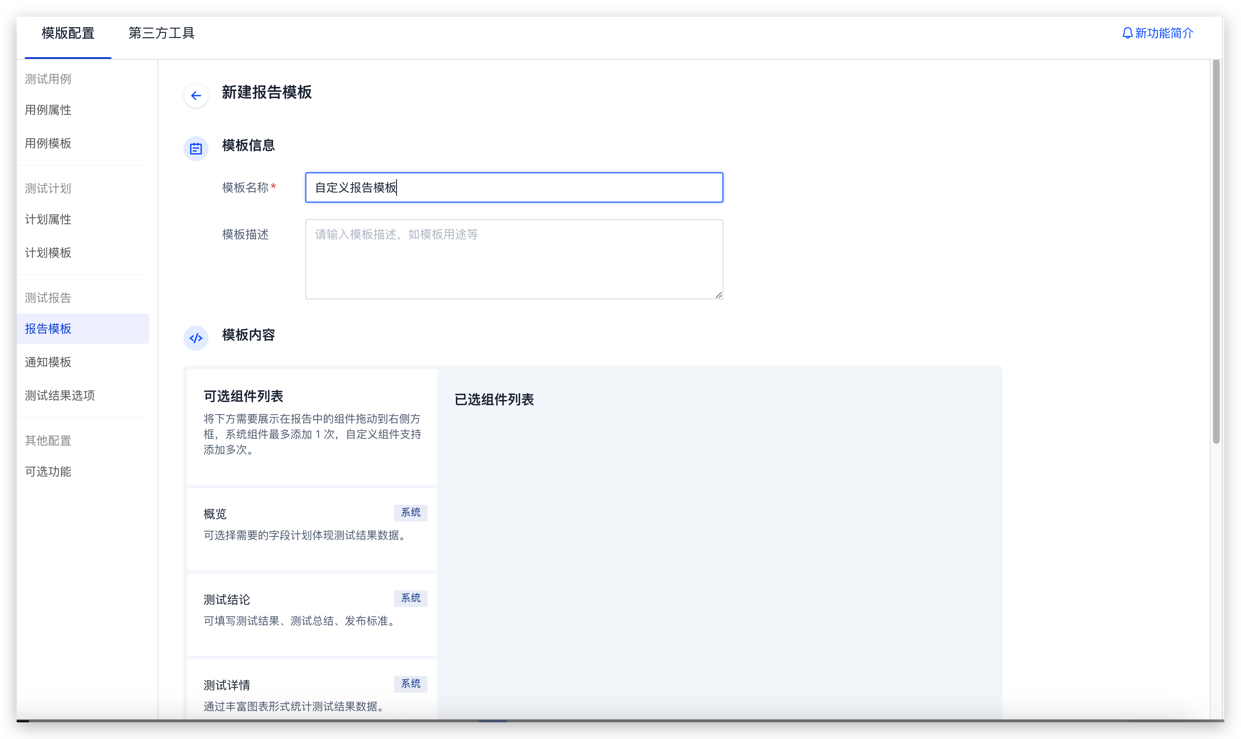Open the 新功能简介 link

1164,33
